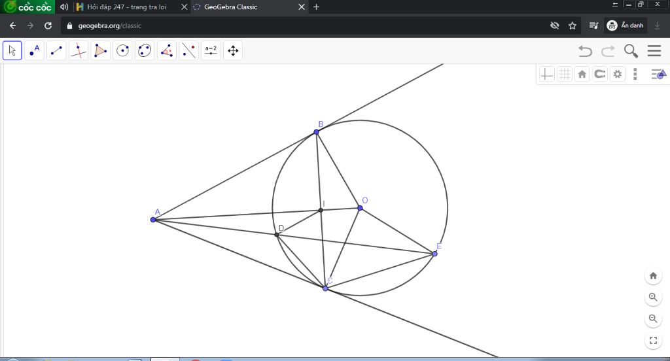670x361 pixels.
Task: Reset view with bottom-right home button
Action: [x=653, y=276]
